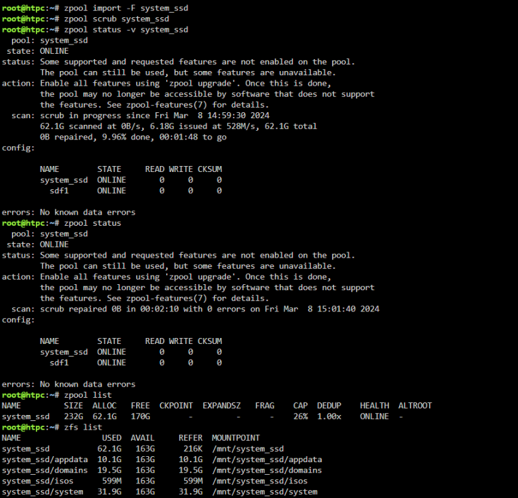
Task: Click the '1.00x' DEDUP value
Action: pyautogui.click(x=329, y=417)
